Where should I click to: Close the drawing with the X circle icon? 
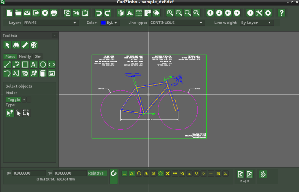click(x=45, y=13)
